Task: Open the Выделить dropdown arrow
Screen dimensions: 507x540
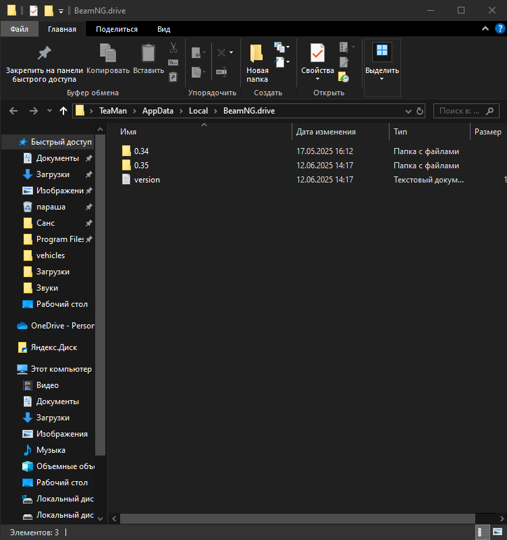Action: tap(382, 79)
